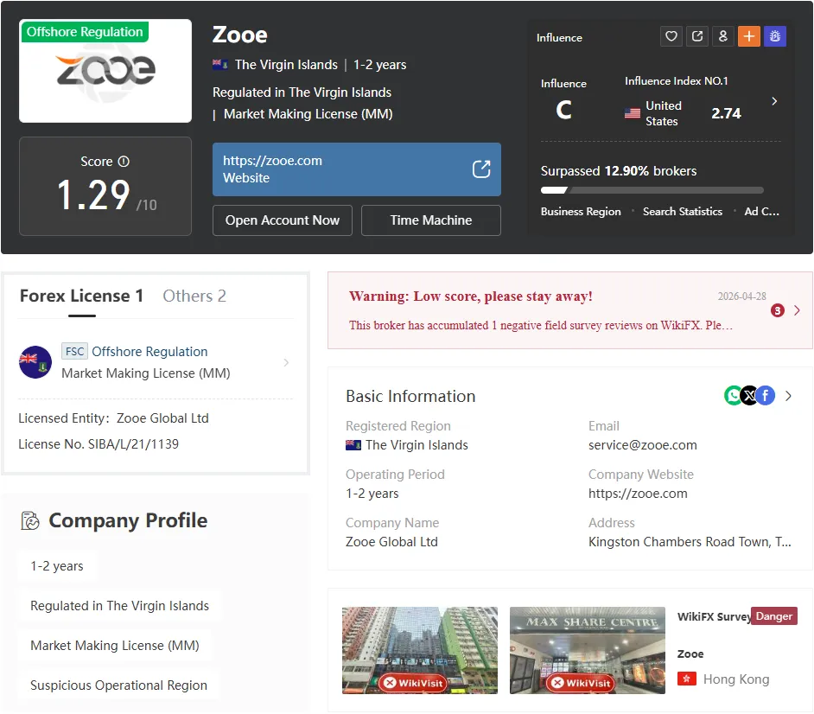
Task: Click License No. SIBA/L/21/1139 text
Action: point(99,444)
